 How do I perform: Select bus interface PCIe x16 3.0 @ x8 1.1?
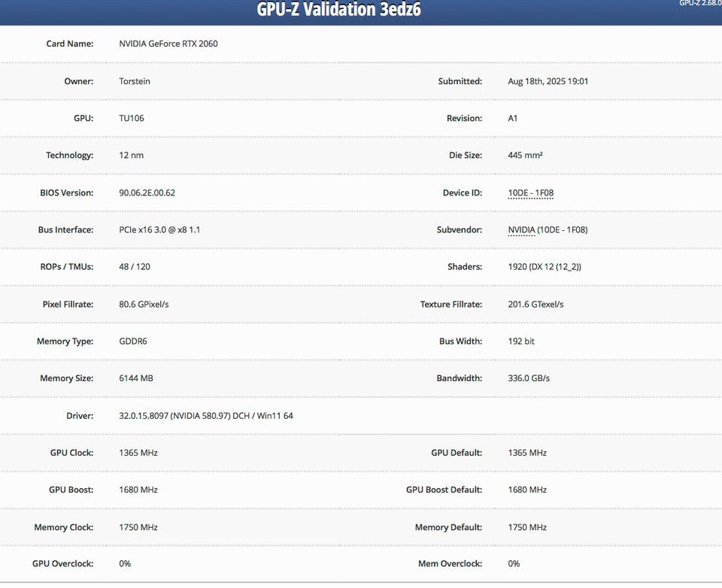tap(159, 230)
